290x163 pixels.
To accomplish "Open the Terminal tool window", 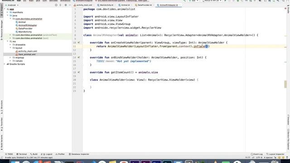I will pos(22,154).
